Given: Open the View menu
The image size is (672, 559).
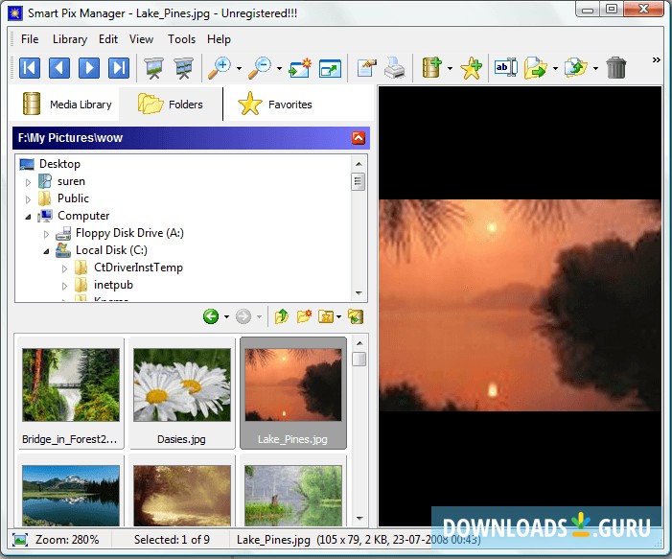Looking at the screenshot, I should (142, 39).
